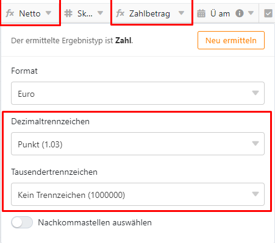The image size is (275, 243).
Task: Click the checkbox column type icon
Action: 268,13
